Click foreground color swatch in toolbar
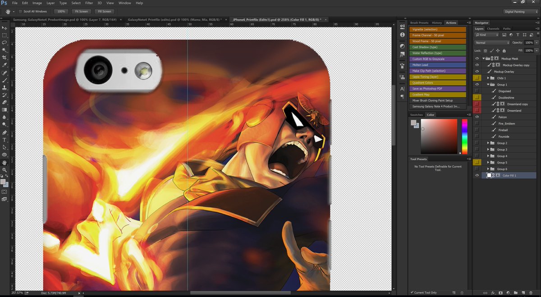This screenshot has height=297, width=541. coord(3,182)
